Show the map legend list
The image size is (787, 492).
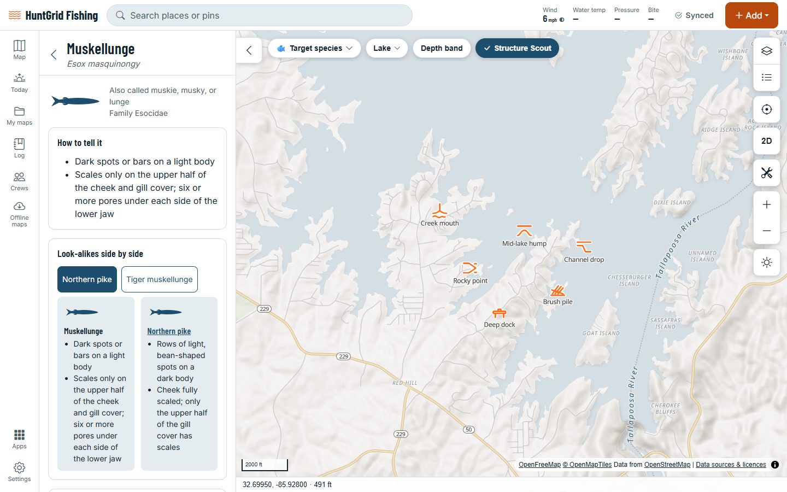coord(767,77)
